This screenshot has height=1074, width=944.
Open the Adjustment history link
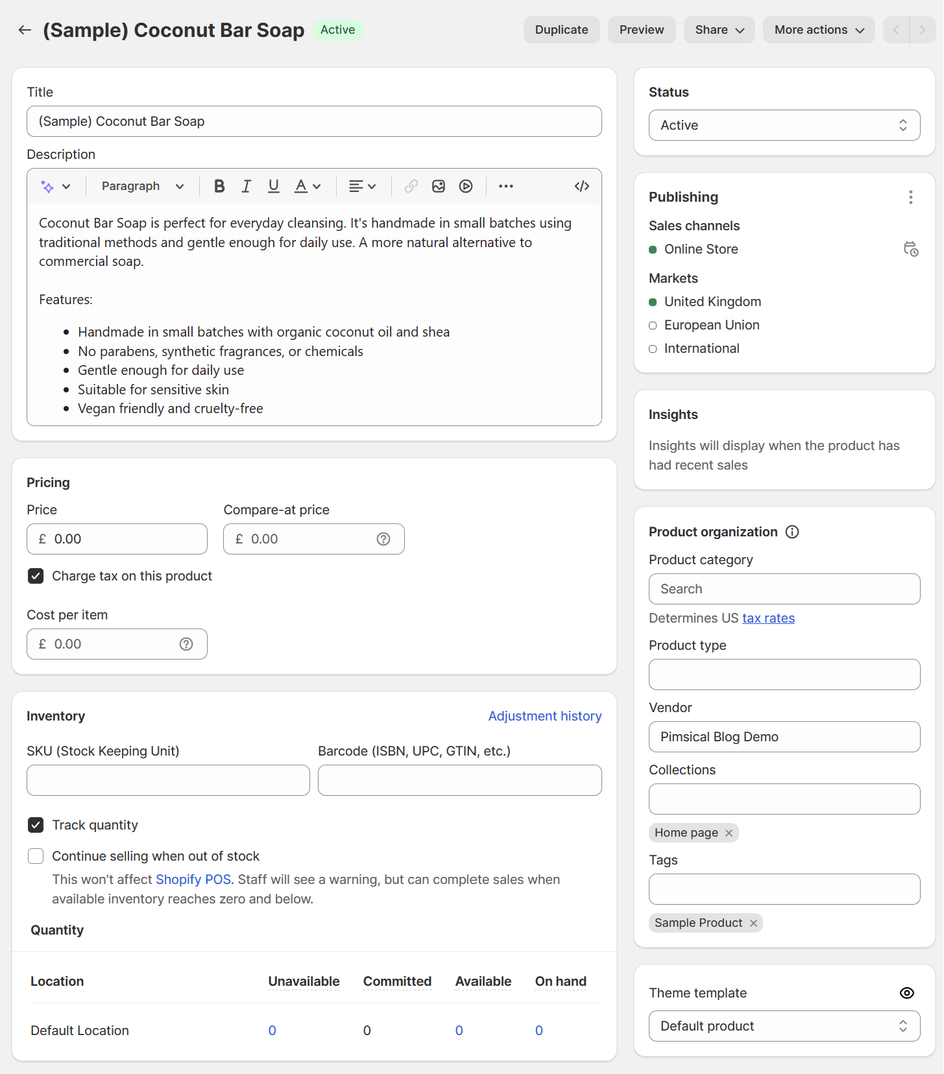tap(545, 716)
